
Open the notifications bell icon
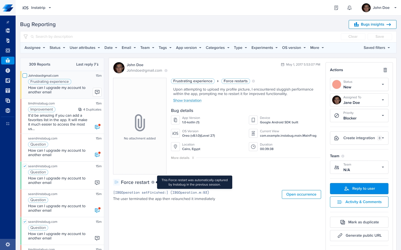(349, 8)
